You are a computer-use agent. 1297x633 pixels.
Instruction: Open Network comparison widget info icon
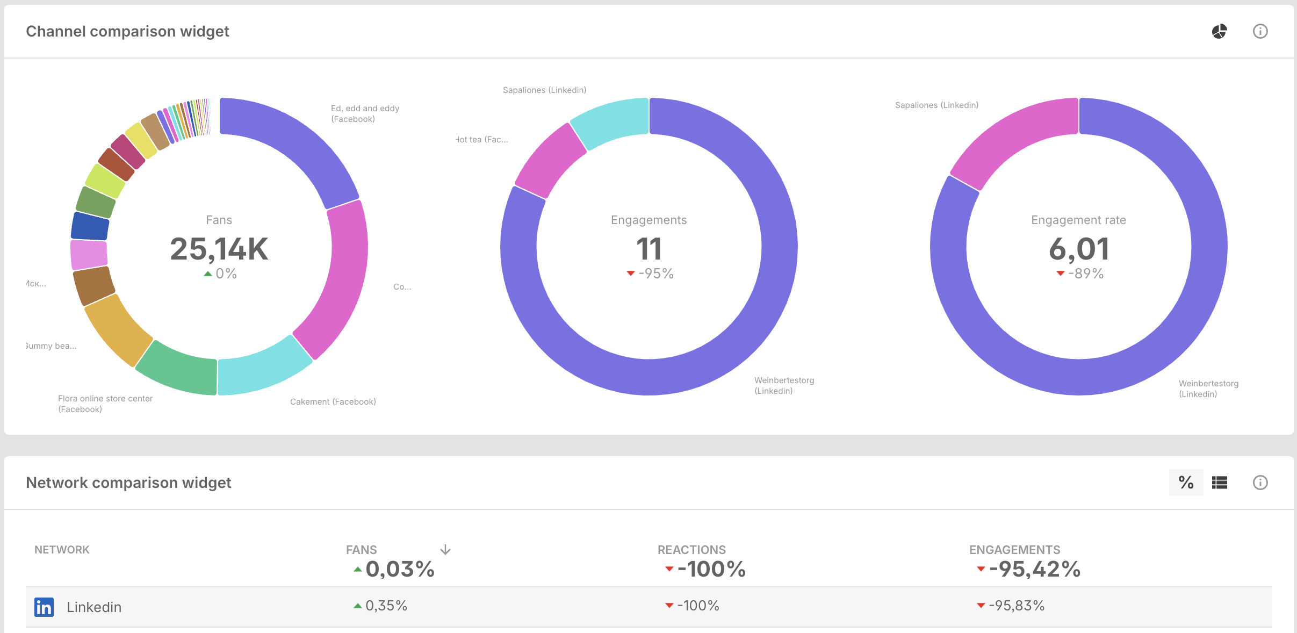[1260, 483]
